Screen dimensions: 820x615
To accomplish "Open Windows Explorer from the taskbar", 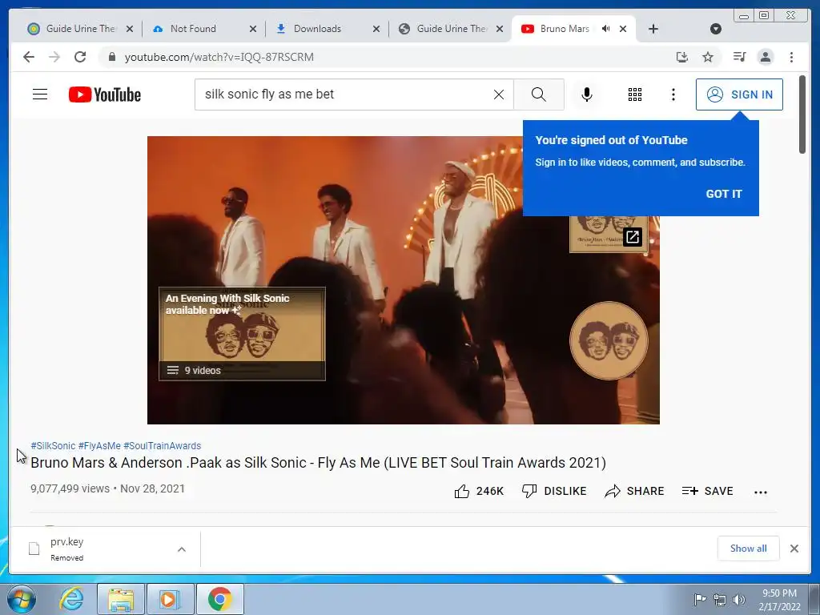I will coord(121,599).
